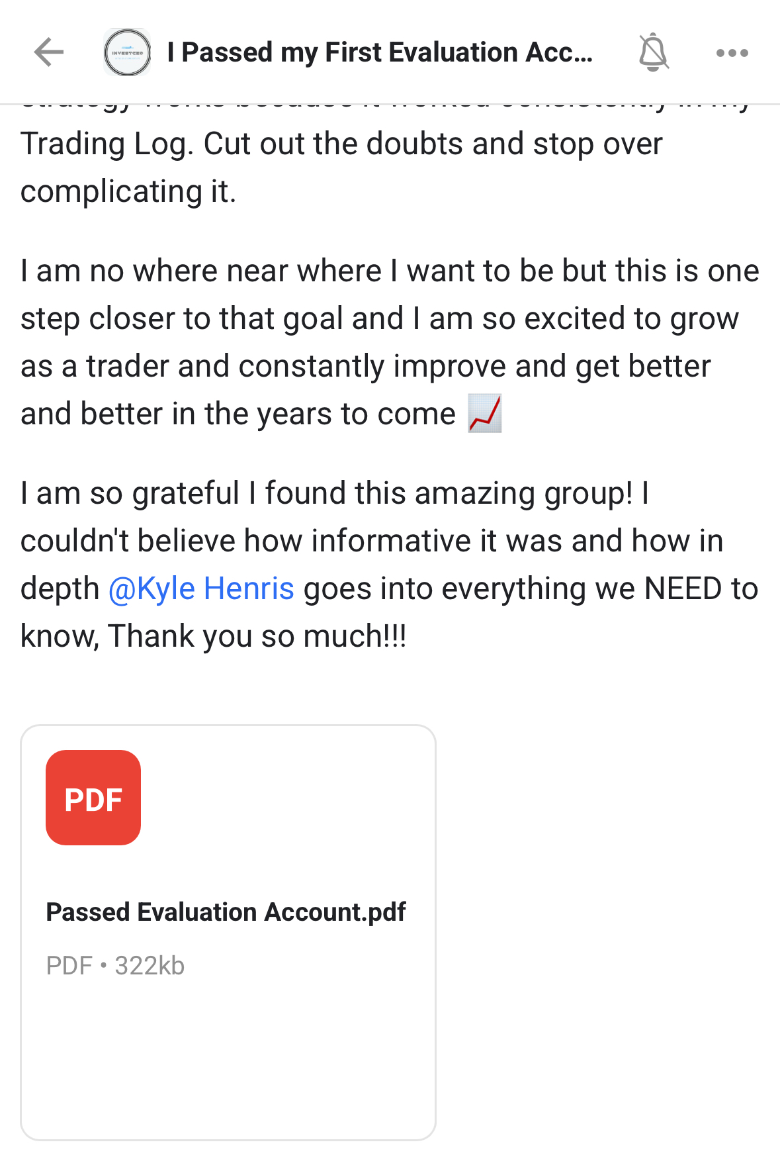This screenshot has width=780, height=1173.
Task: Click the "and better in the years" line
Action: coord(238,414)
